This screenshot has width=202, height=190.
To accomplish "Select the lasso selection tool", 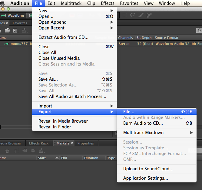I will tap(132, 15).
